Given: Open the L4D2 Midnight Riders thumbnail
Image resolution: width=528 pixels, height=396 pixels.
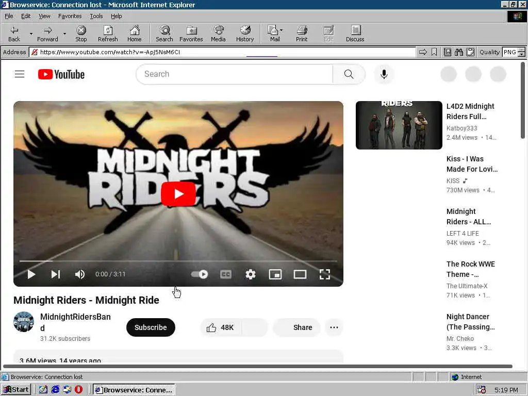Looking at the screenshot, I should pos(399,125).
